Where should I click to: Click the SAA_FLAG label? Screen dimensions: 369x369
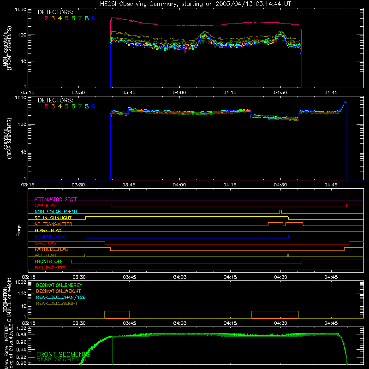pos(45,243)
